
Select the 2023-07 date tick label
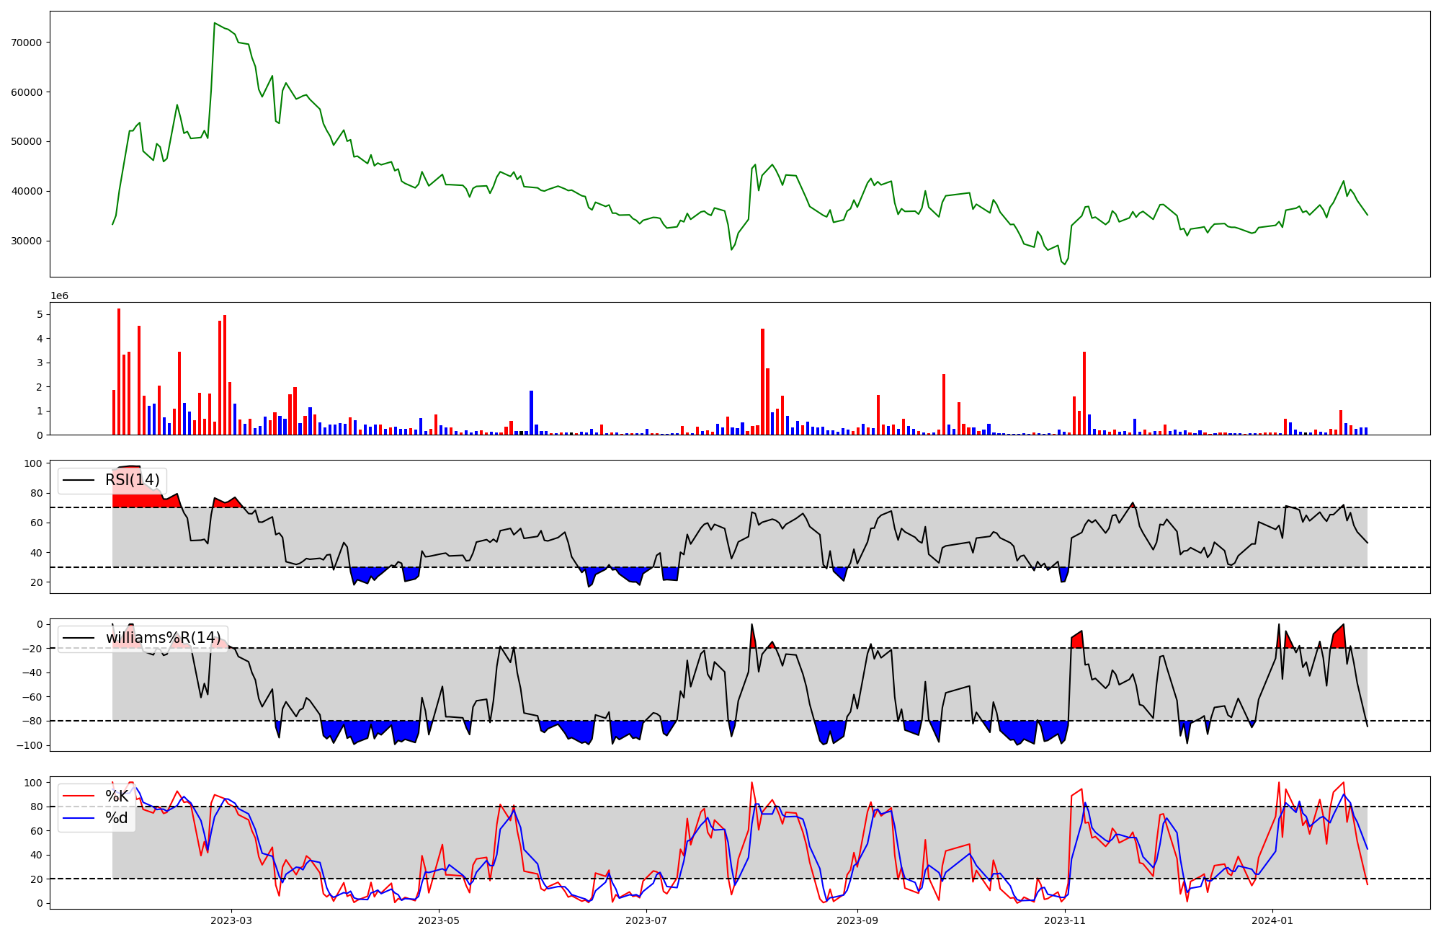(646, 920)
